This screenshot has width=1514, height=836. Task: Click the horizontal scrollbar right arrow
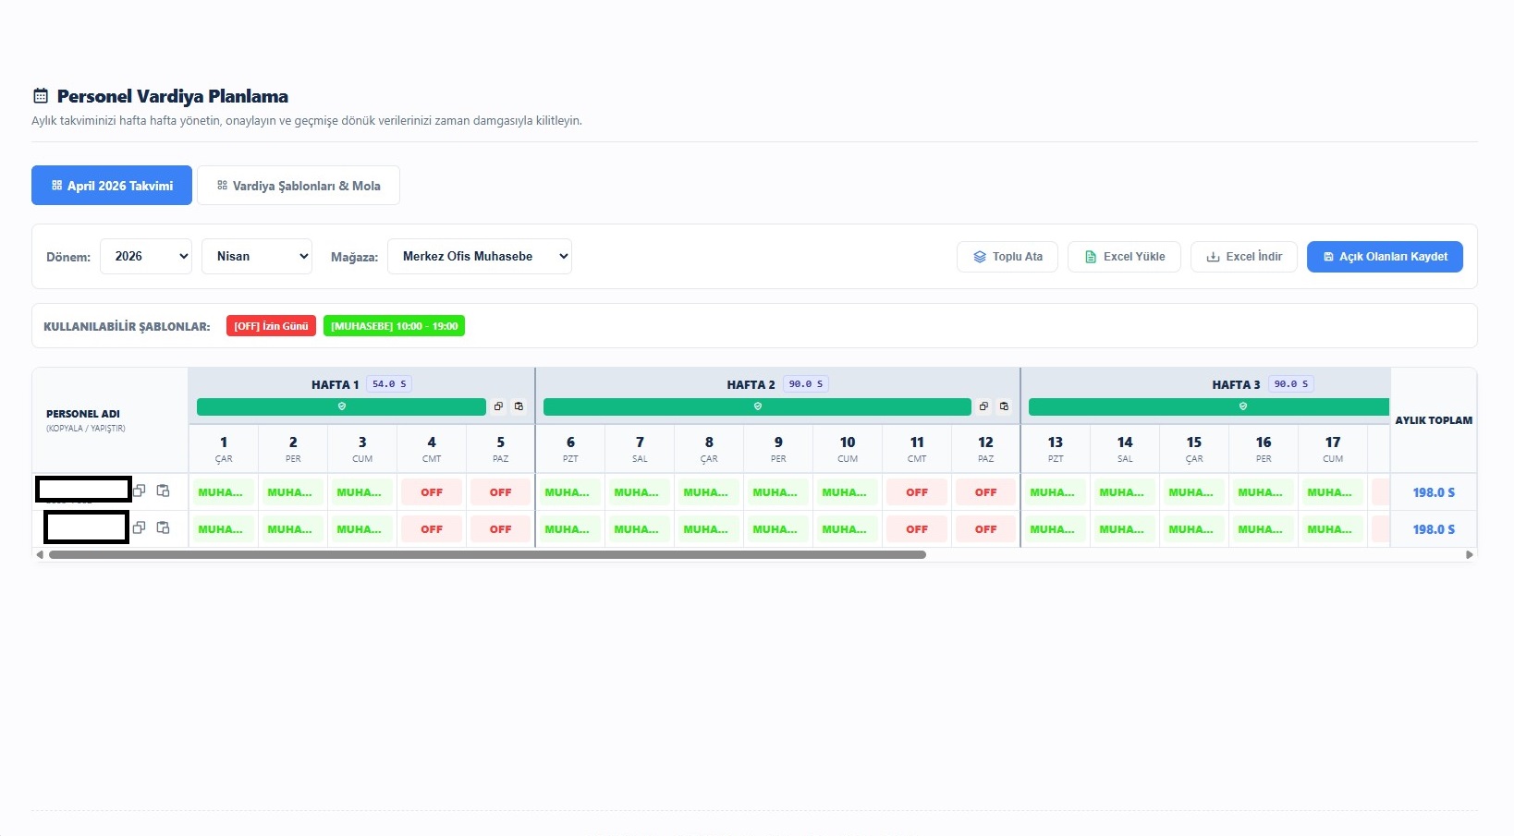point(1470,555)
